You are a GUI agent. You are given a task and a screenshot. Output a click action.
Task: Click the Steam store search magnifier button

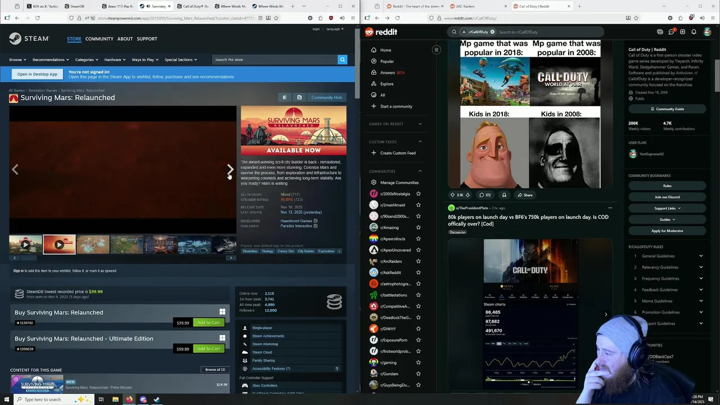coord(342,59)
